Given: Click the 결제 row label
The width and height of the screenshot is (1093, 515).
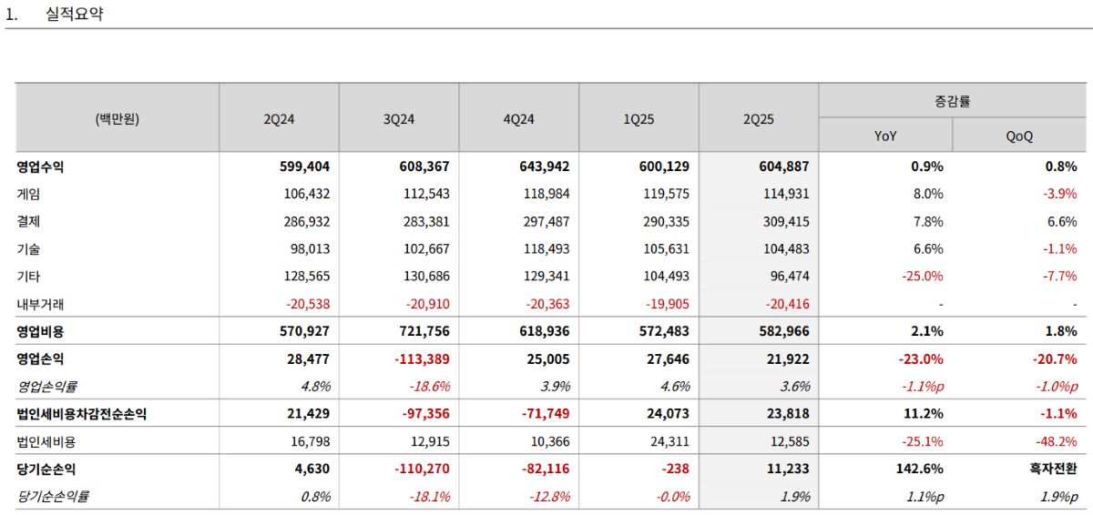Looking at the screenshot, I should [28, 221].
